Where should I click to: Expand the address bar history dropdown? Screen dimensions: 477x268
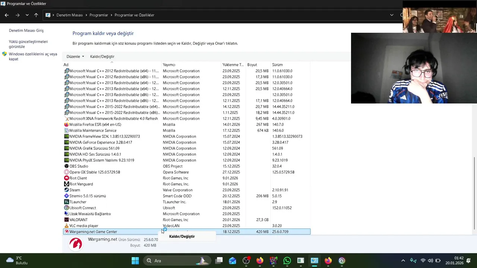point(392,15)
